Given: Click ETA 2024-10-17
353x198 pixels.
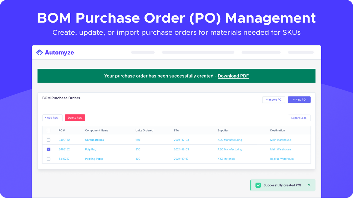Looking at the screenshot, I should 181,159.
